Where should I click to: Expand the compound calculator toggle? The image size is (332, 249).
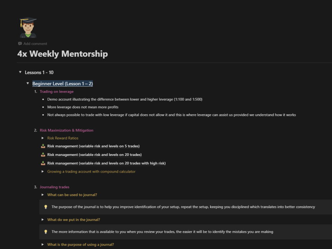pos(42,171)
